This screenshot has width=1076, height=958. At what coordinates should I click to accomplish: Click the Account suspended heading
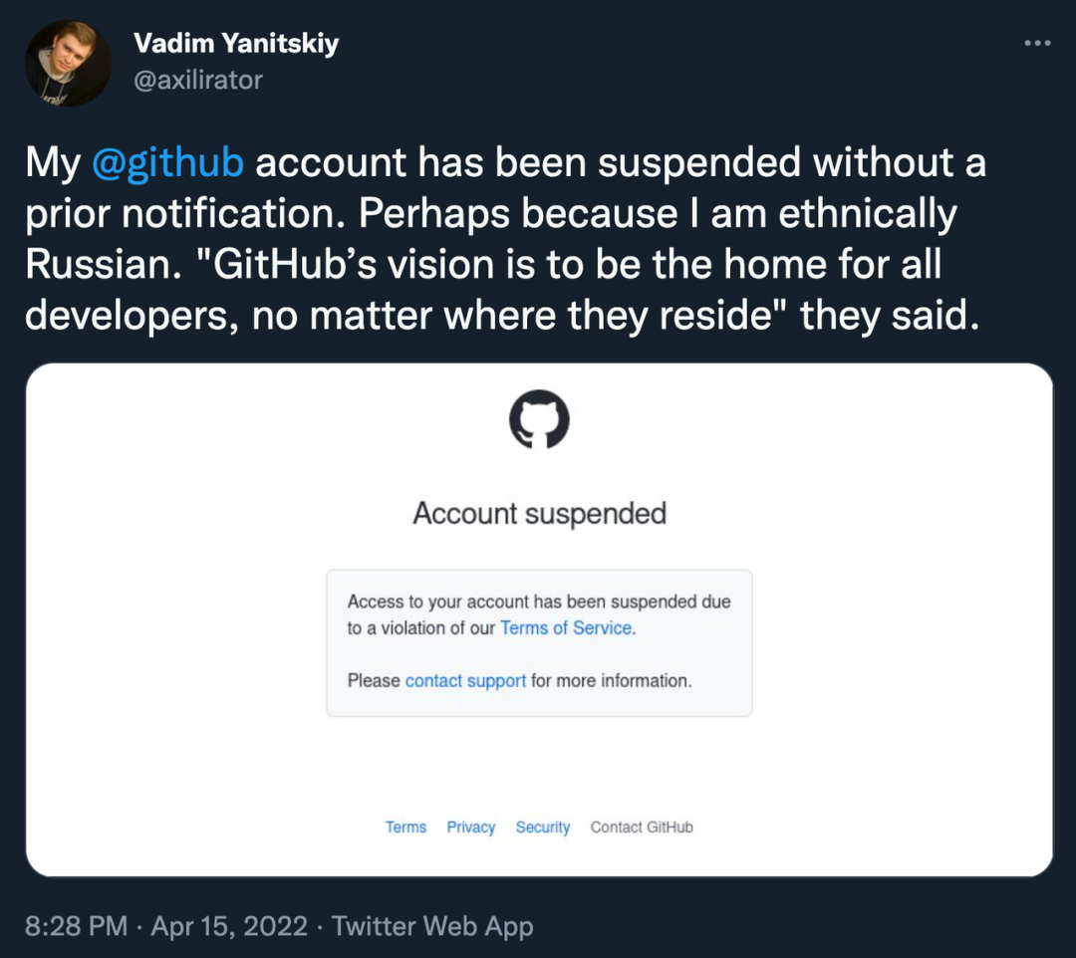(538, 513)
